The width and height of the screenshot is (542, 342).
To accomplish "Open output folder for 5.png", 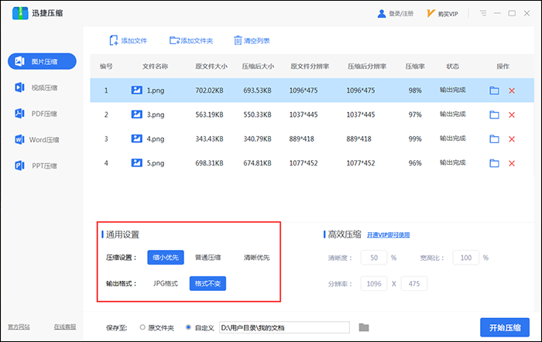I will [x=494, y=163].
